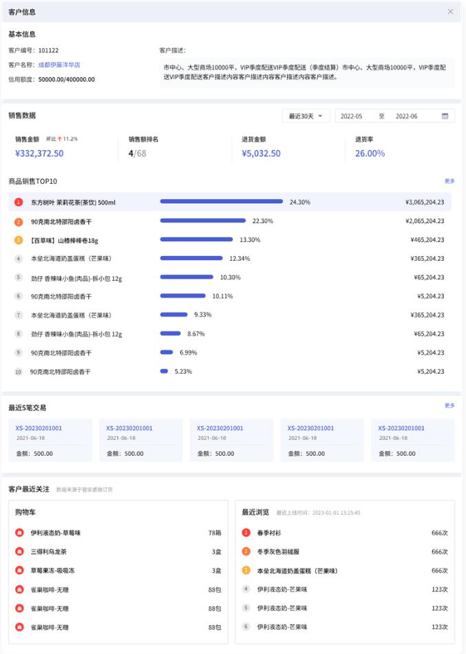
Task: Click the cart icon beside 伊利液态奶-草莓味
Action: (x=19, y=533)
